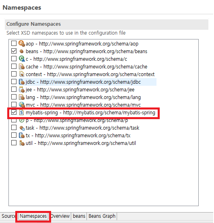Click the beans namespace bean icon

(22, 52)
